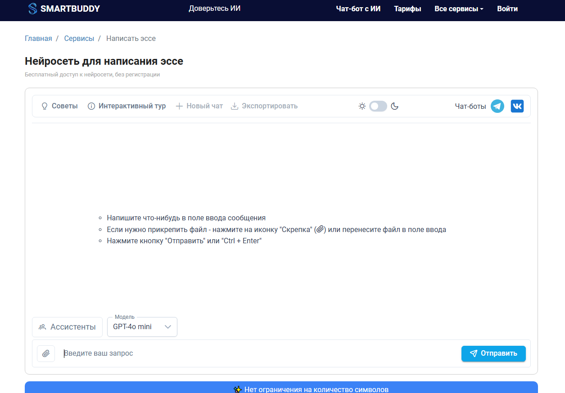Open the VK chat-bot icon
The width and height of the screenshot is (565, 393).
[517, 106]
